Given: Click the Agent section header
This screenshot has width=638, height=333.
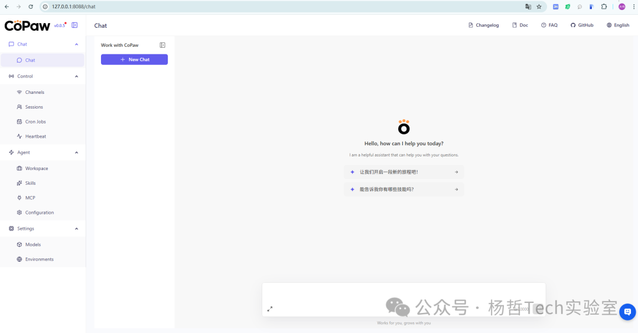Looking at the screenshot, I should 43,152.
